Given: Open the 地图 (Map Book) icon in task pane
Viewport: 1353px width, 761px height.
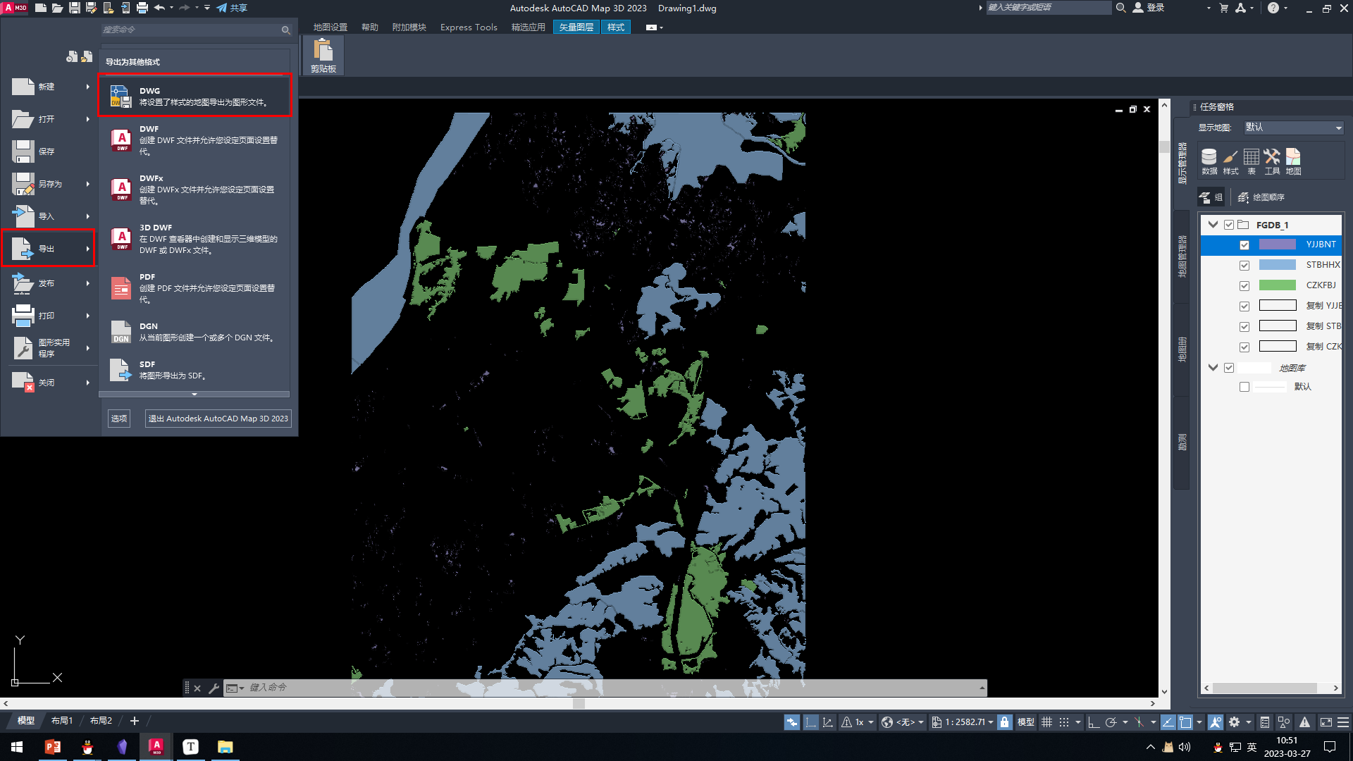Looking at the screenshot, I should tap(1293, 161).
